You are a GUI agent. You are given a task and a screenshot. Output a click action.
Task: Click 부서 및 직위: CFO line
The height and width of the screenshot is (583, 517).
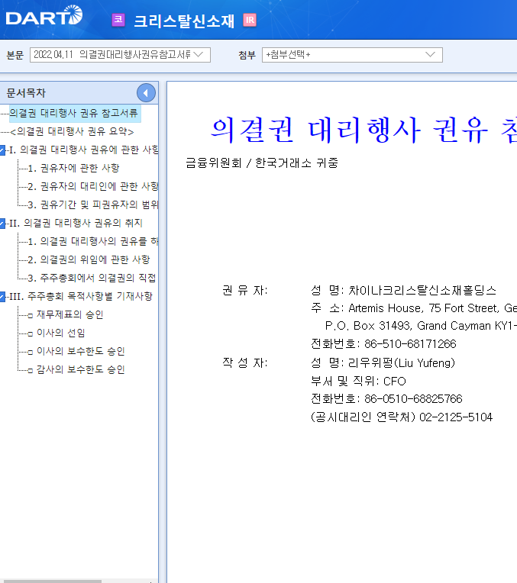coord(358,381)
